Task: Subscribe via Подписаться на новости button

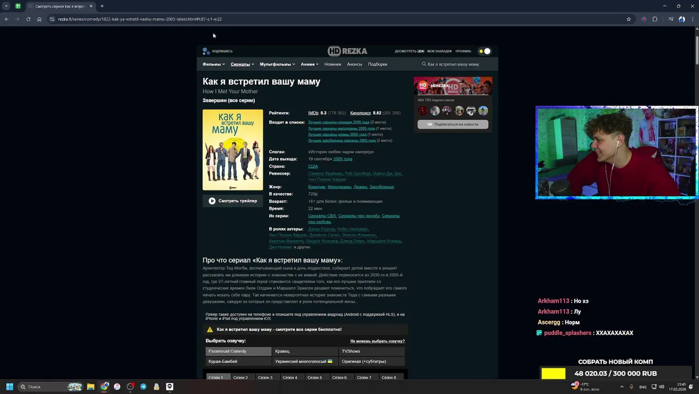Action: point(453,124)
